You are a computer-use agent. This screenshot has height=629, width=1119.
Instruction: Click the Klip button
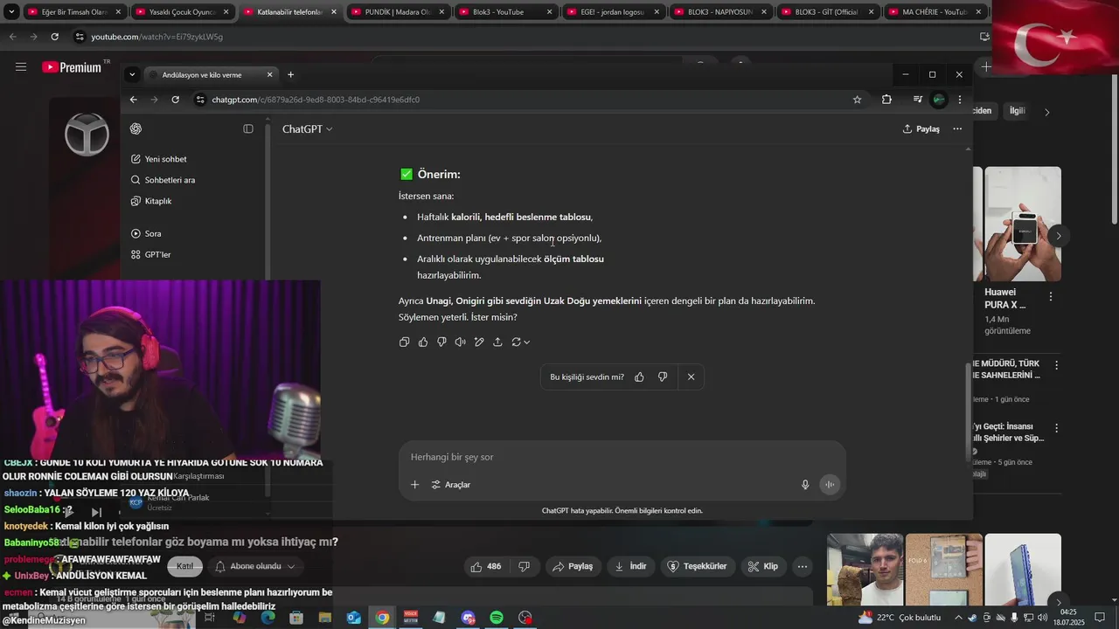(762, 566)
